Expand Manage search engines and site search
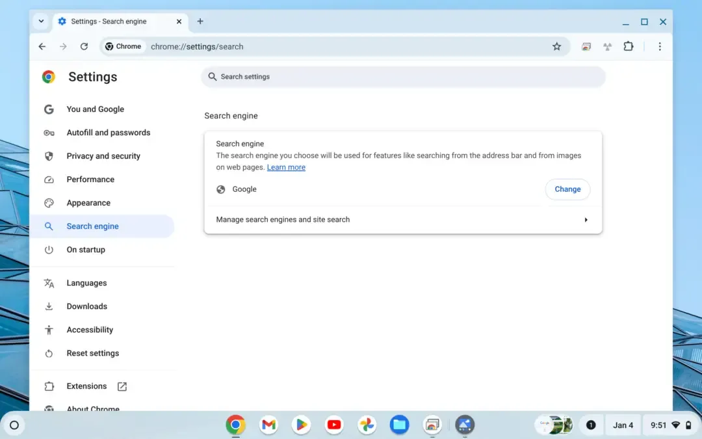 point(403,220)
